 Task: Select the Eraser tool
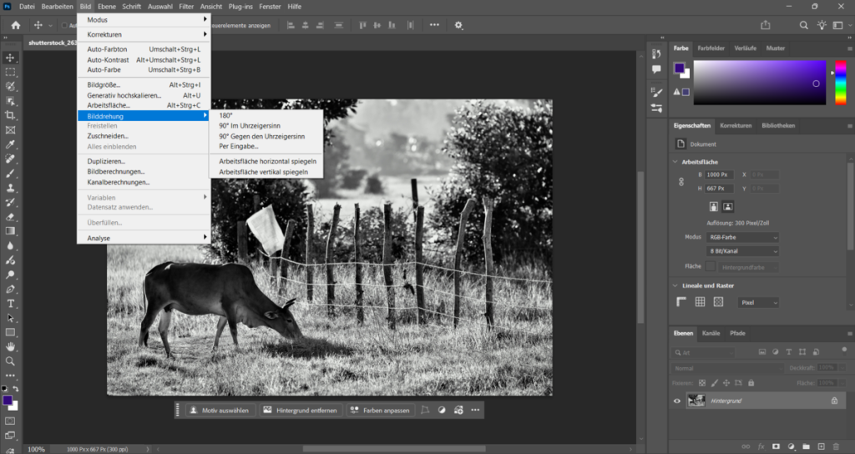[x=10, y=217]
